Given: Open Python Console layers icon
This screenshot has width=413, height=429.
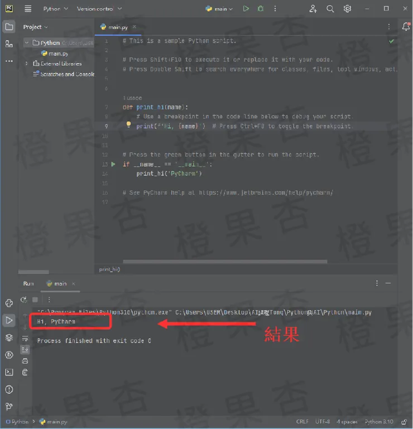Looking at the screenshot, I should point(9,338).
